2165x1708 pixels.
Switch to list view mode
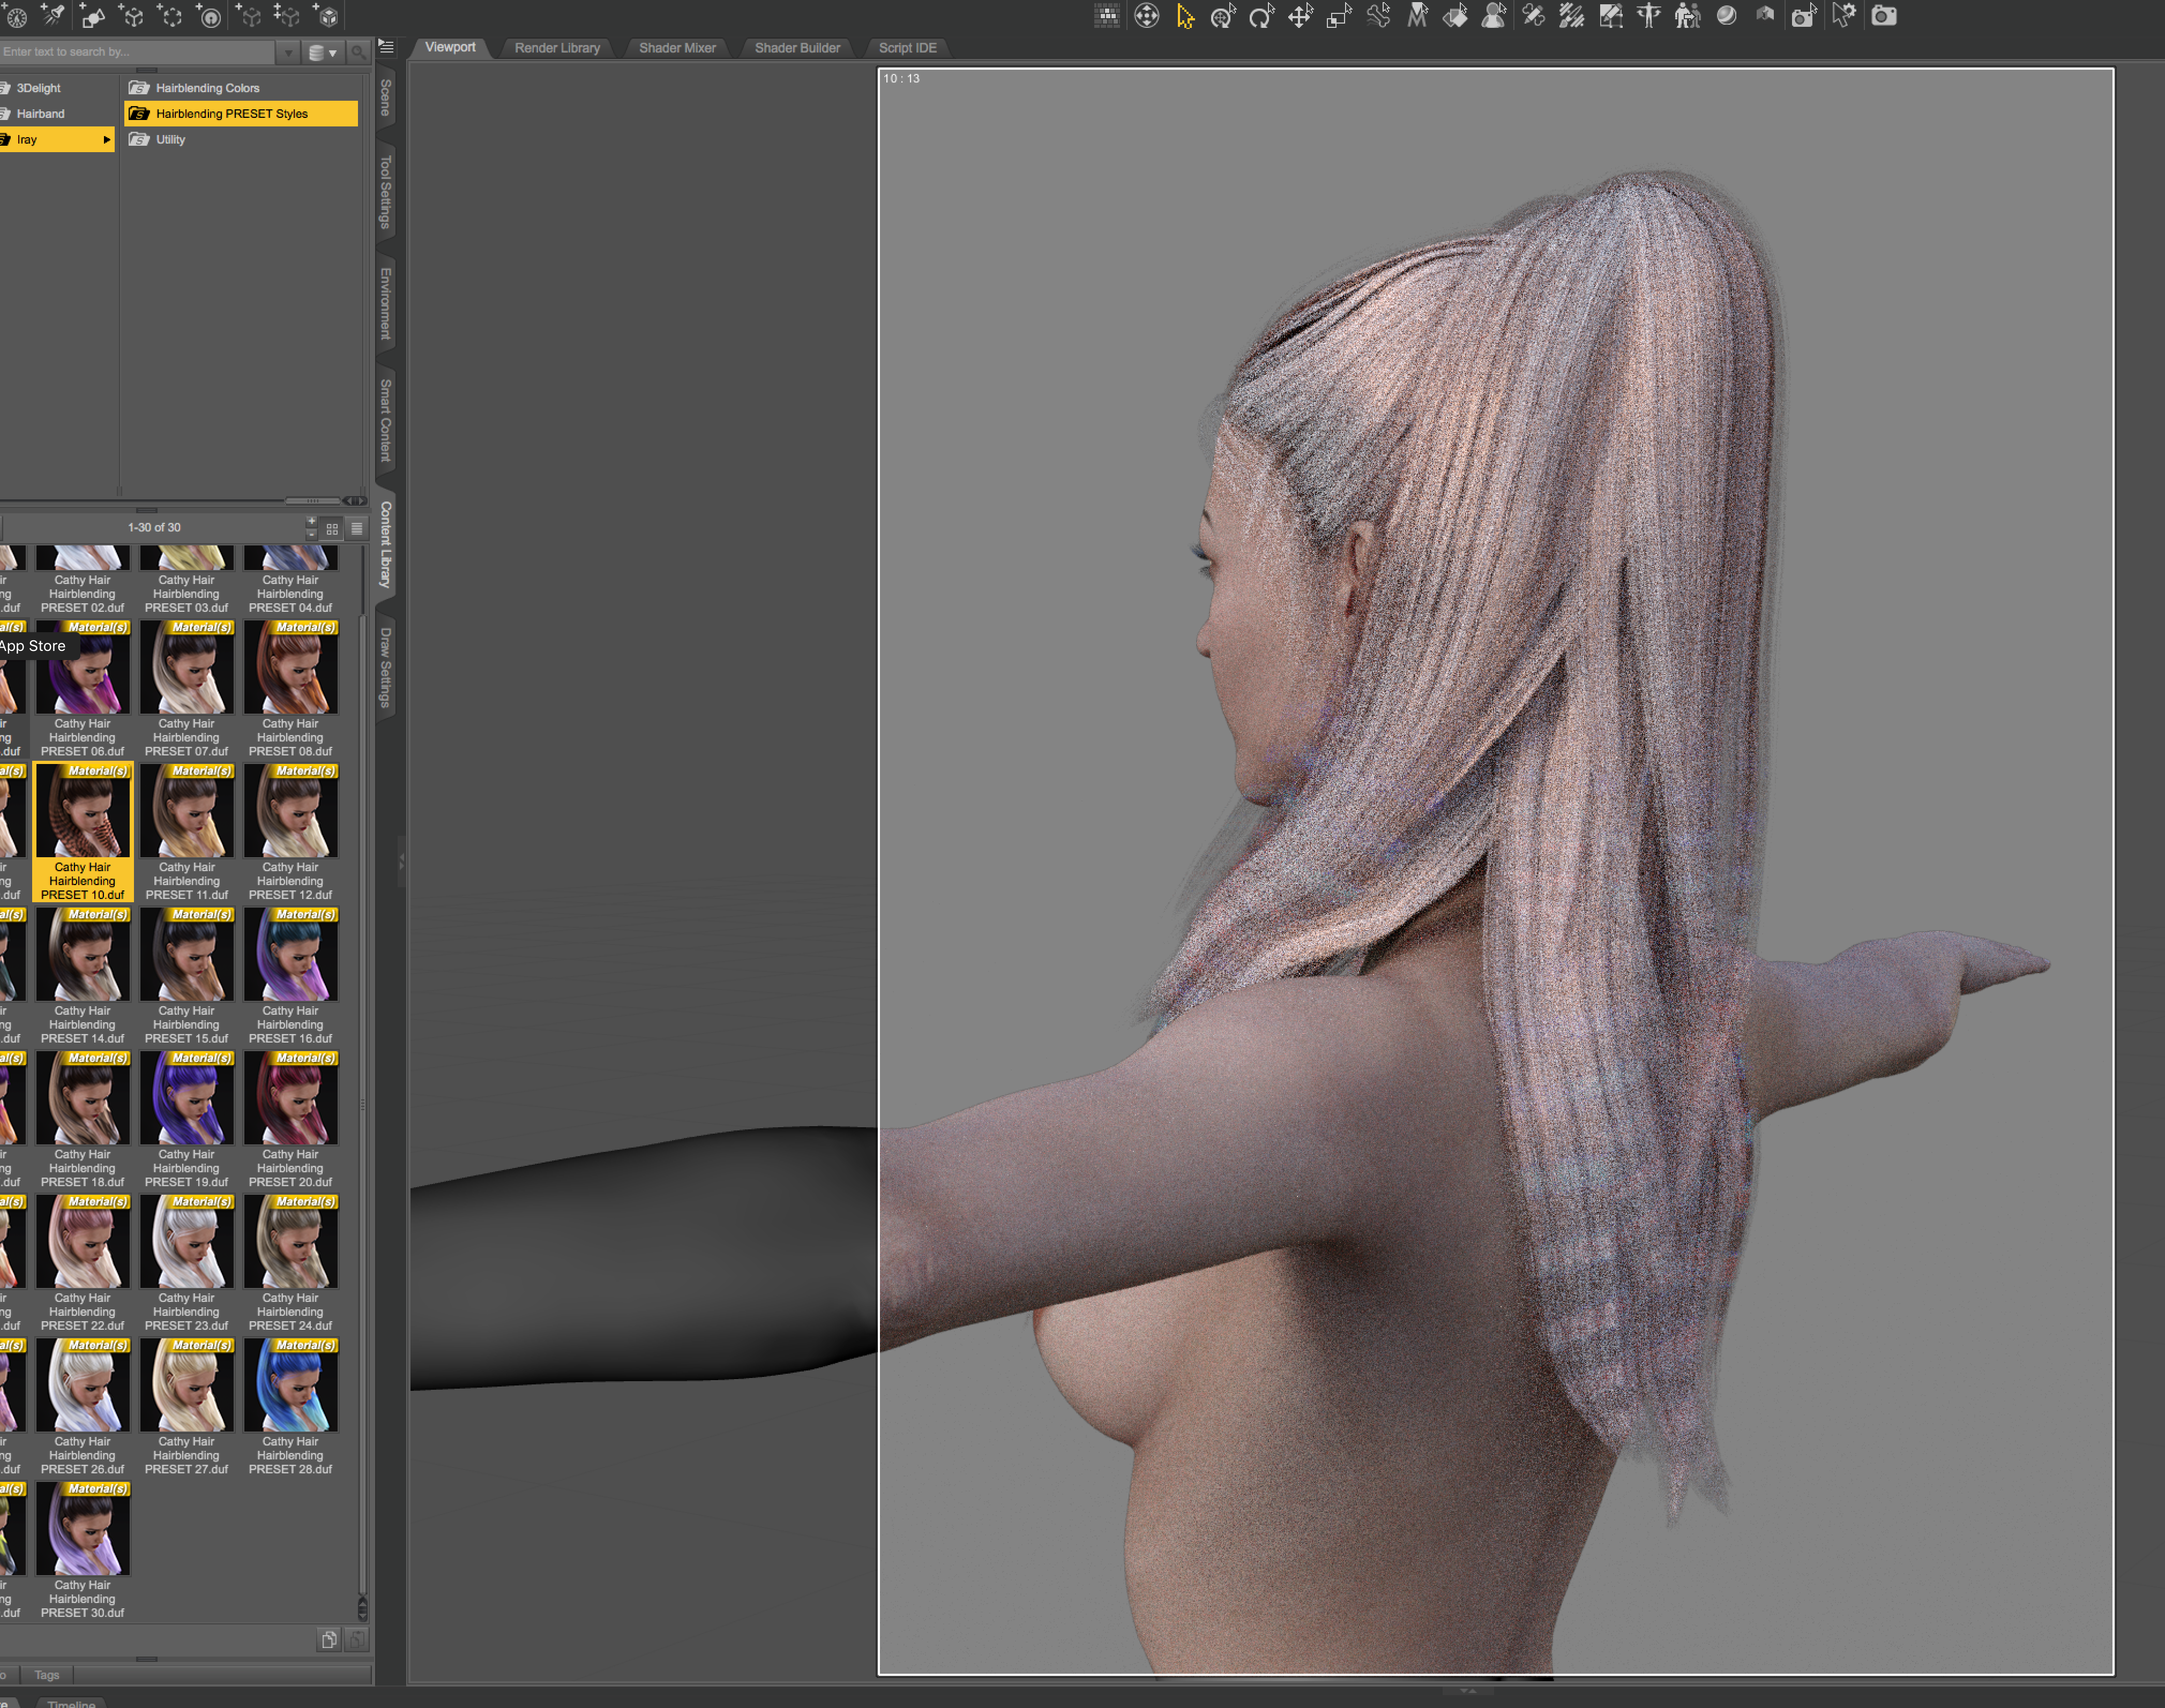pyautogui.click(x=357, y=528)
